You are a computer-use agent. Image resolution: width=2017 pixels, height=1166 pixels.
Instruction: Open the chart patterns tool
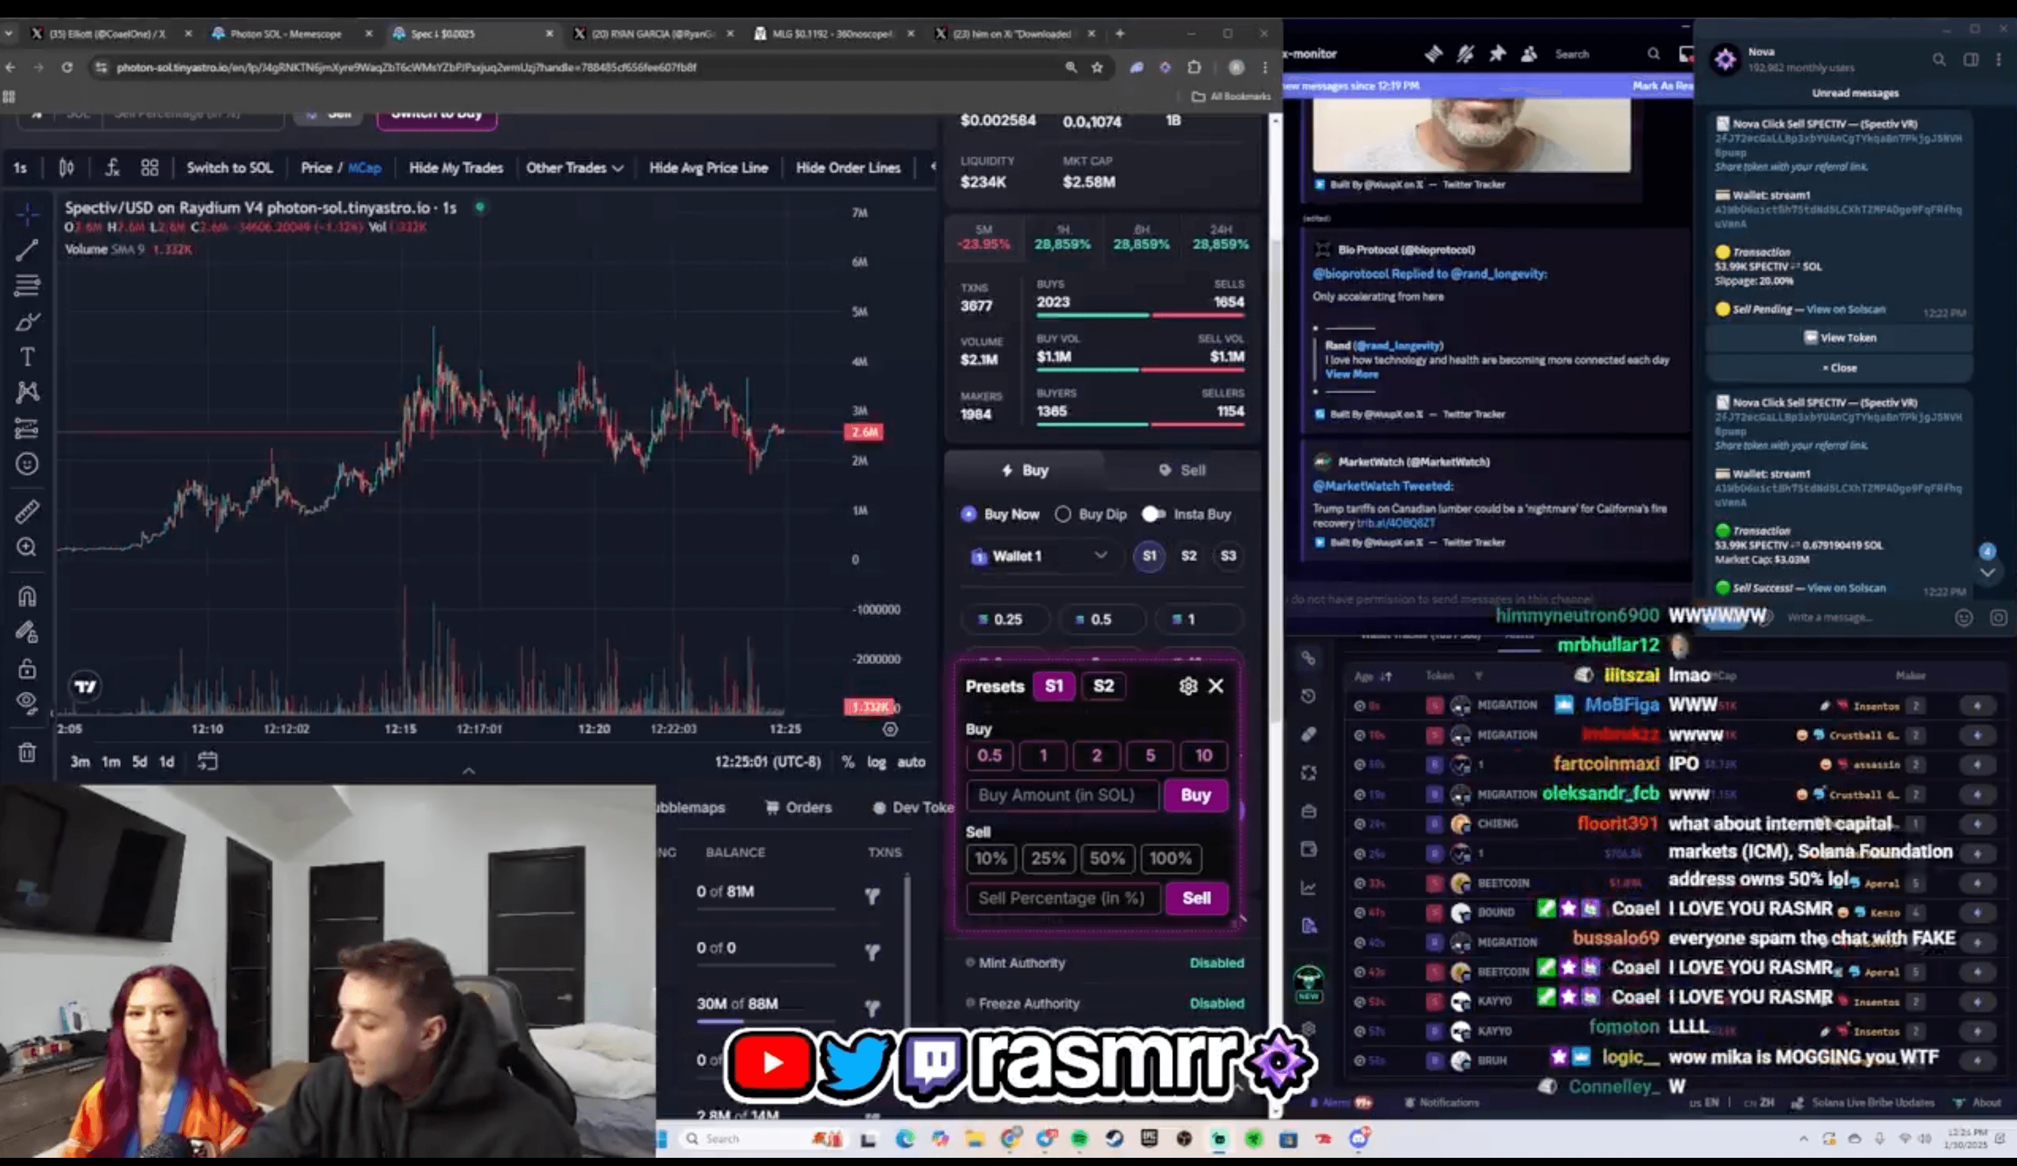coord(26,392)
